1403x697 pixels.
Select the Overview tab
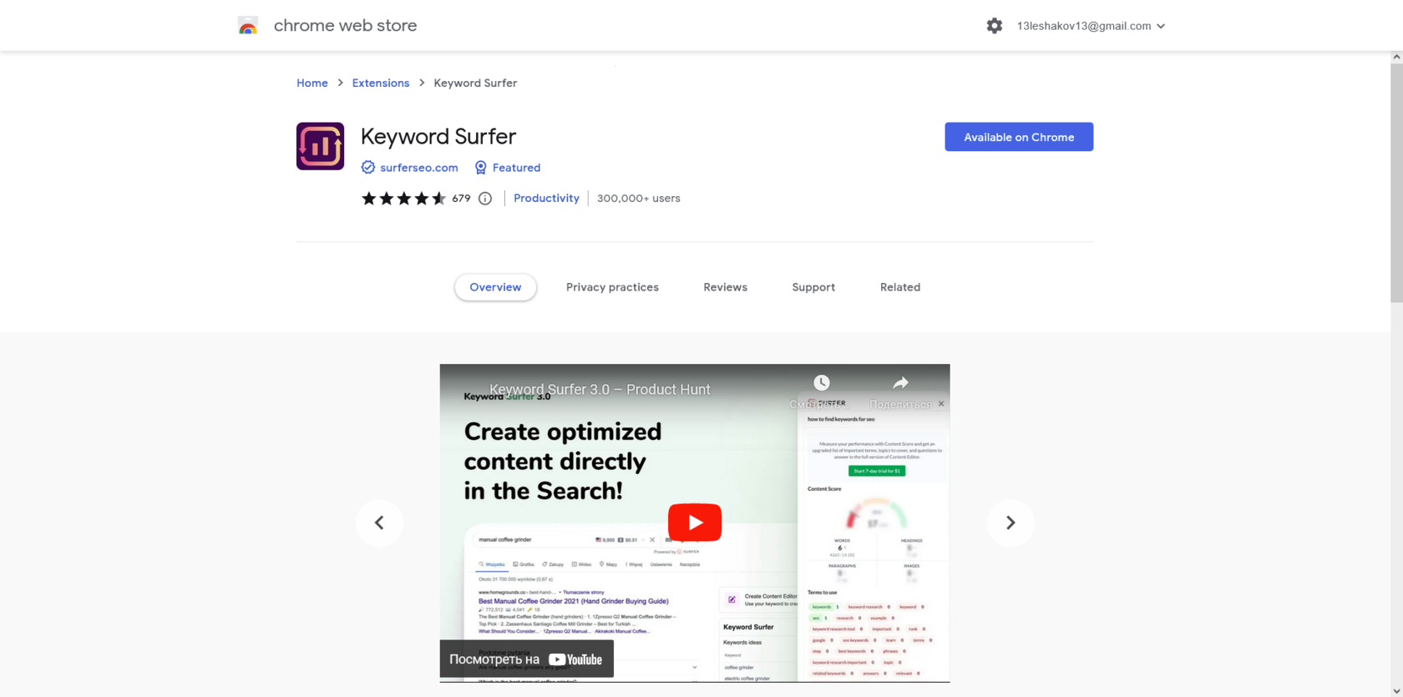495,287
